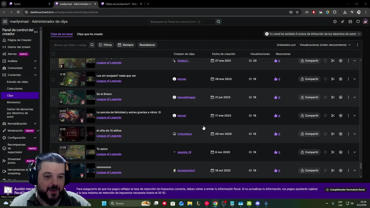370x208 pixels.
Task: Click Cumplimentar formulario fiscal button
Action: click(x=345, y=190)
